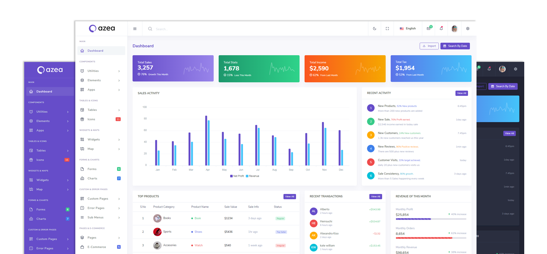Open the English language dropdown

click(408, 29)
